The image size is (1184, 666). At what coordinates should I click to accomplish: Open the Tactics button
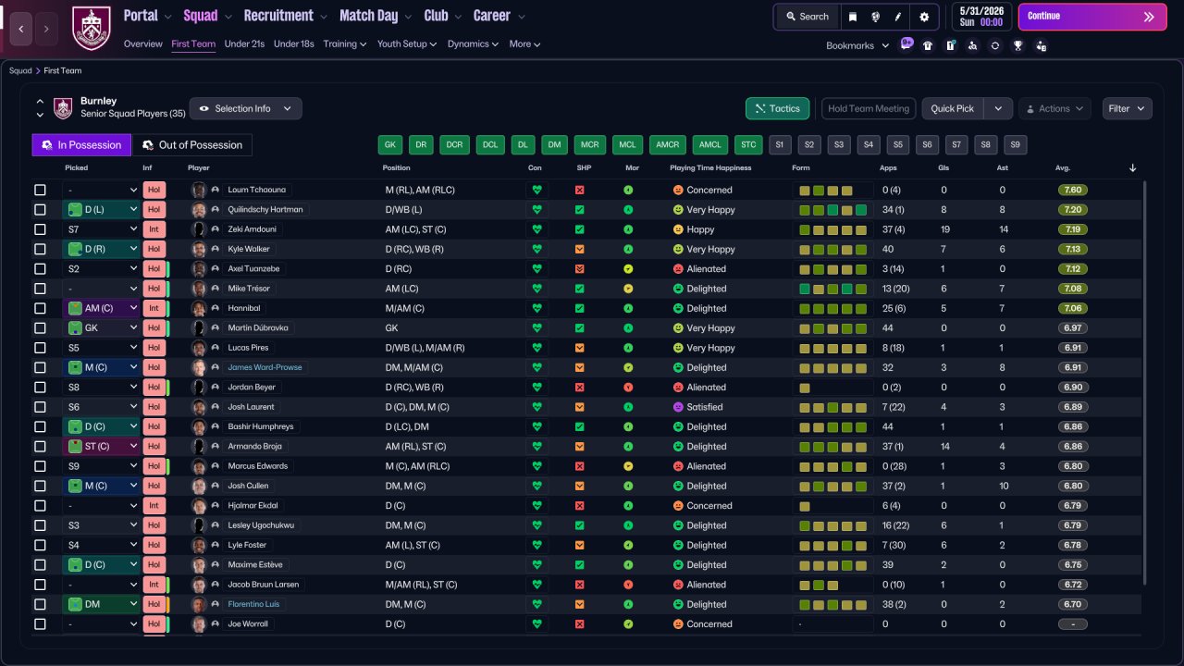[778, 108]
